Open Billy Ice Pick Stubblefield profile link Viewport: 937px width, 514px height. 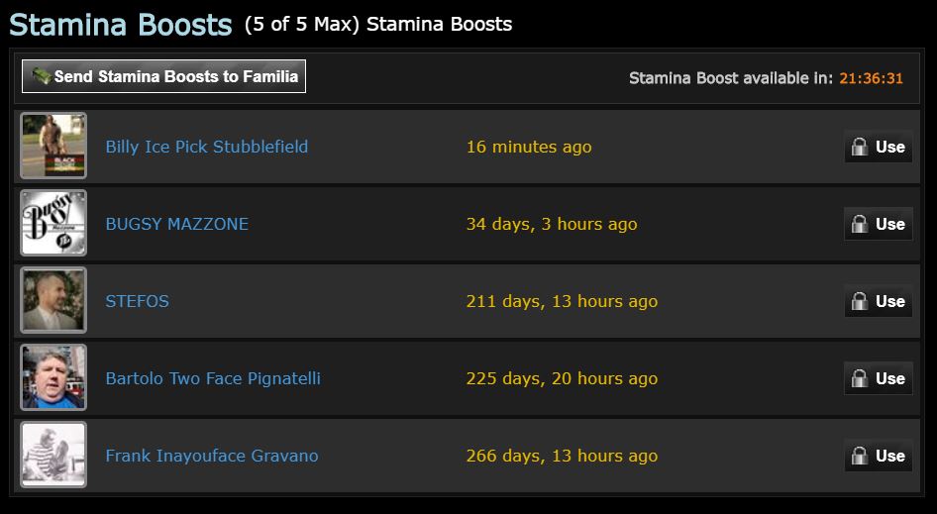click(206, 147)
